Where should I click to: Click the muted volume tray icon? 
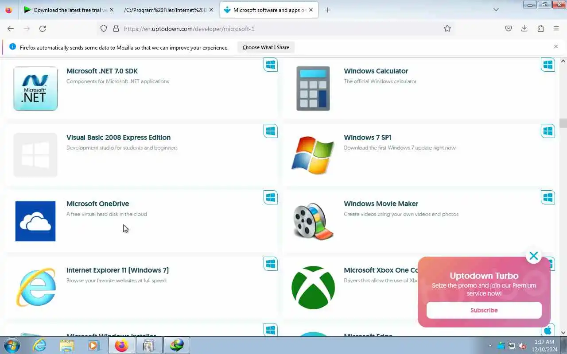coord(522,346)
